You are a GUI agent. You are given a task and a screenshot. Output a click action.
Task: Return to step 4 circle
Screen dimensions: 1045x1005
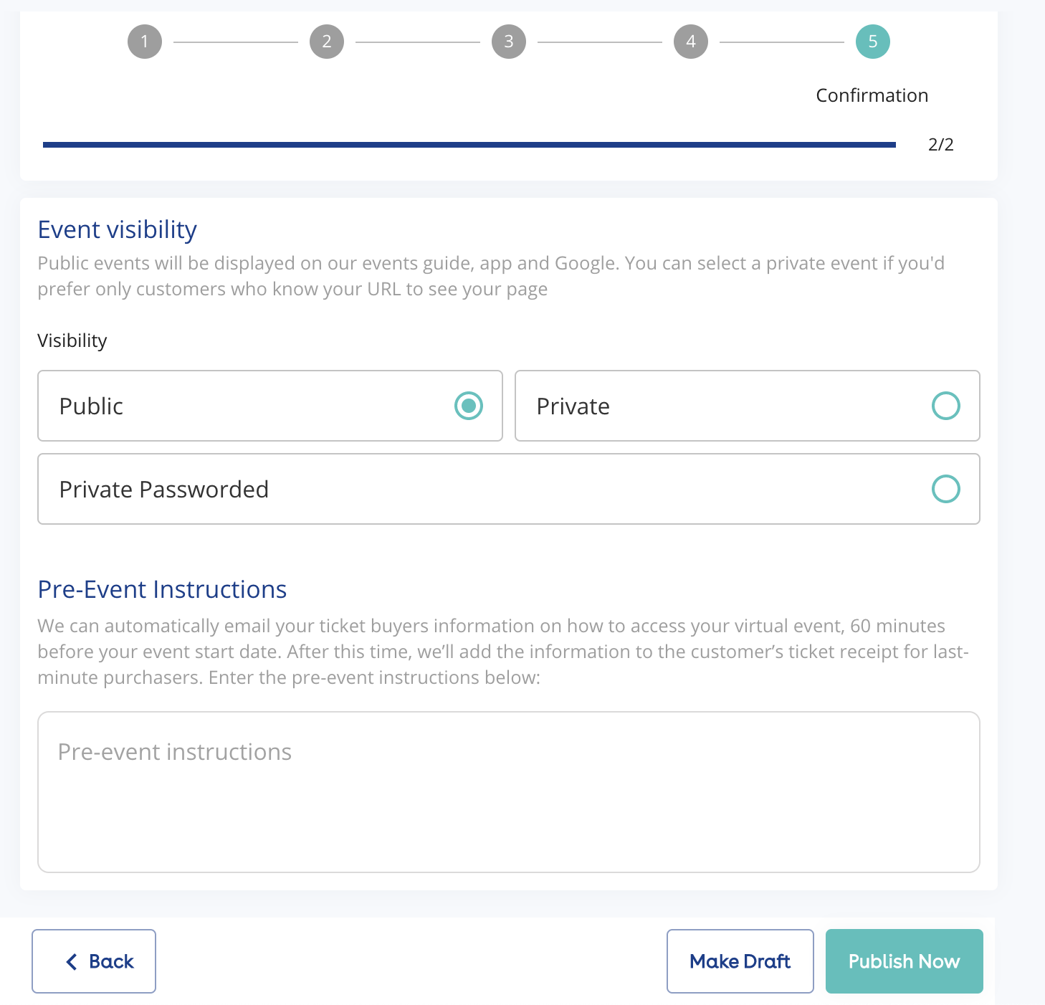point(691,42)
